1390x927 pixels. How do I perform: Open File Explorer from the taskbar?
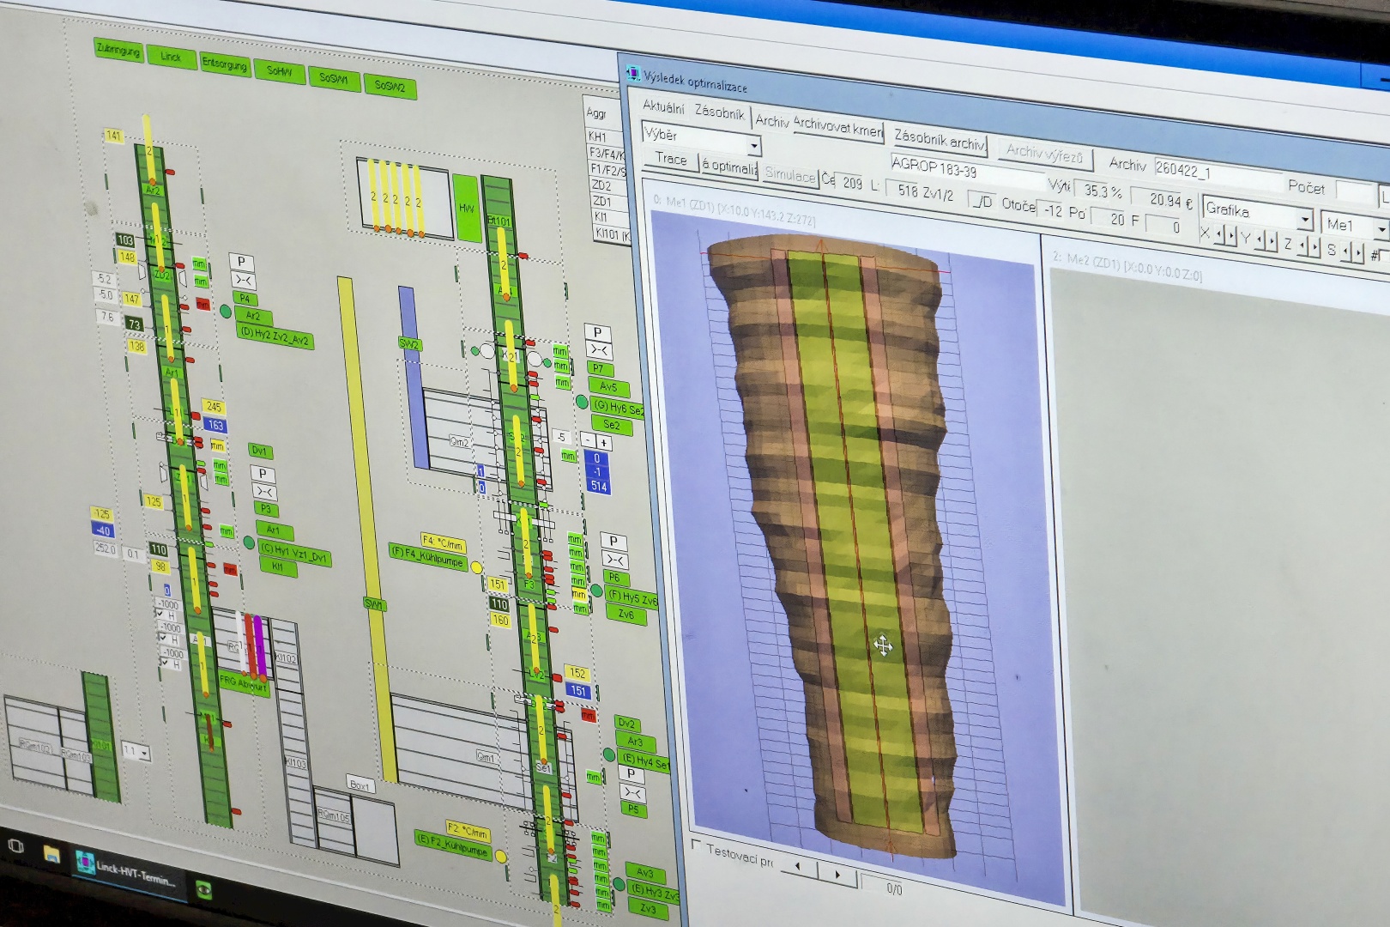click(51, 853)
